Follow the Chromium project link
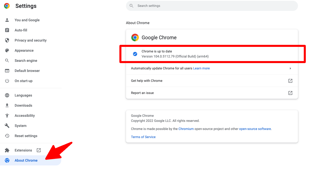Screen dimensions: 323x170 click(x=186, y=129)
